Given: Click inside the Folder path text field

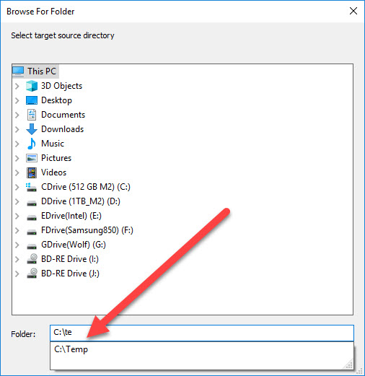Looking at the screenshot, I should (202, 333).
